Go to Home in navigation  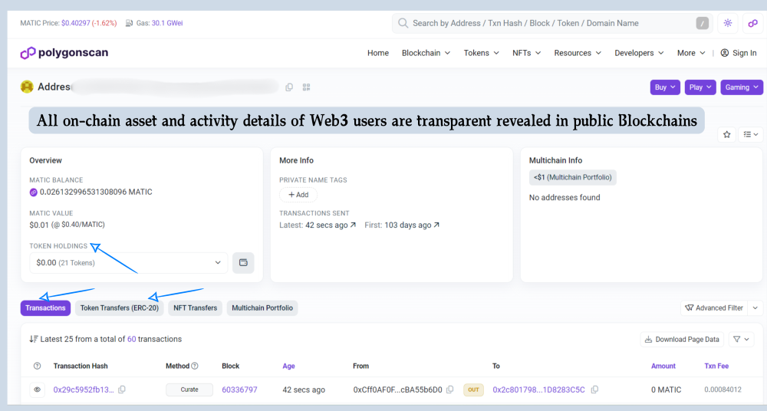click(378, 53)
